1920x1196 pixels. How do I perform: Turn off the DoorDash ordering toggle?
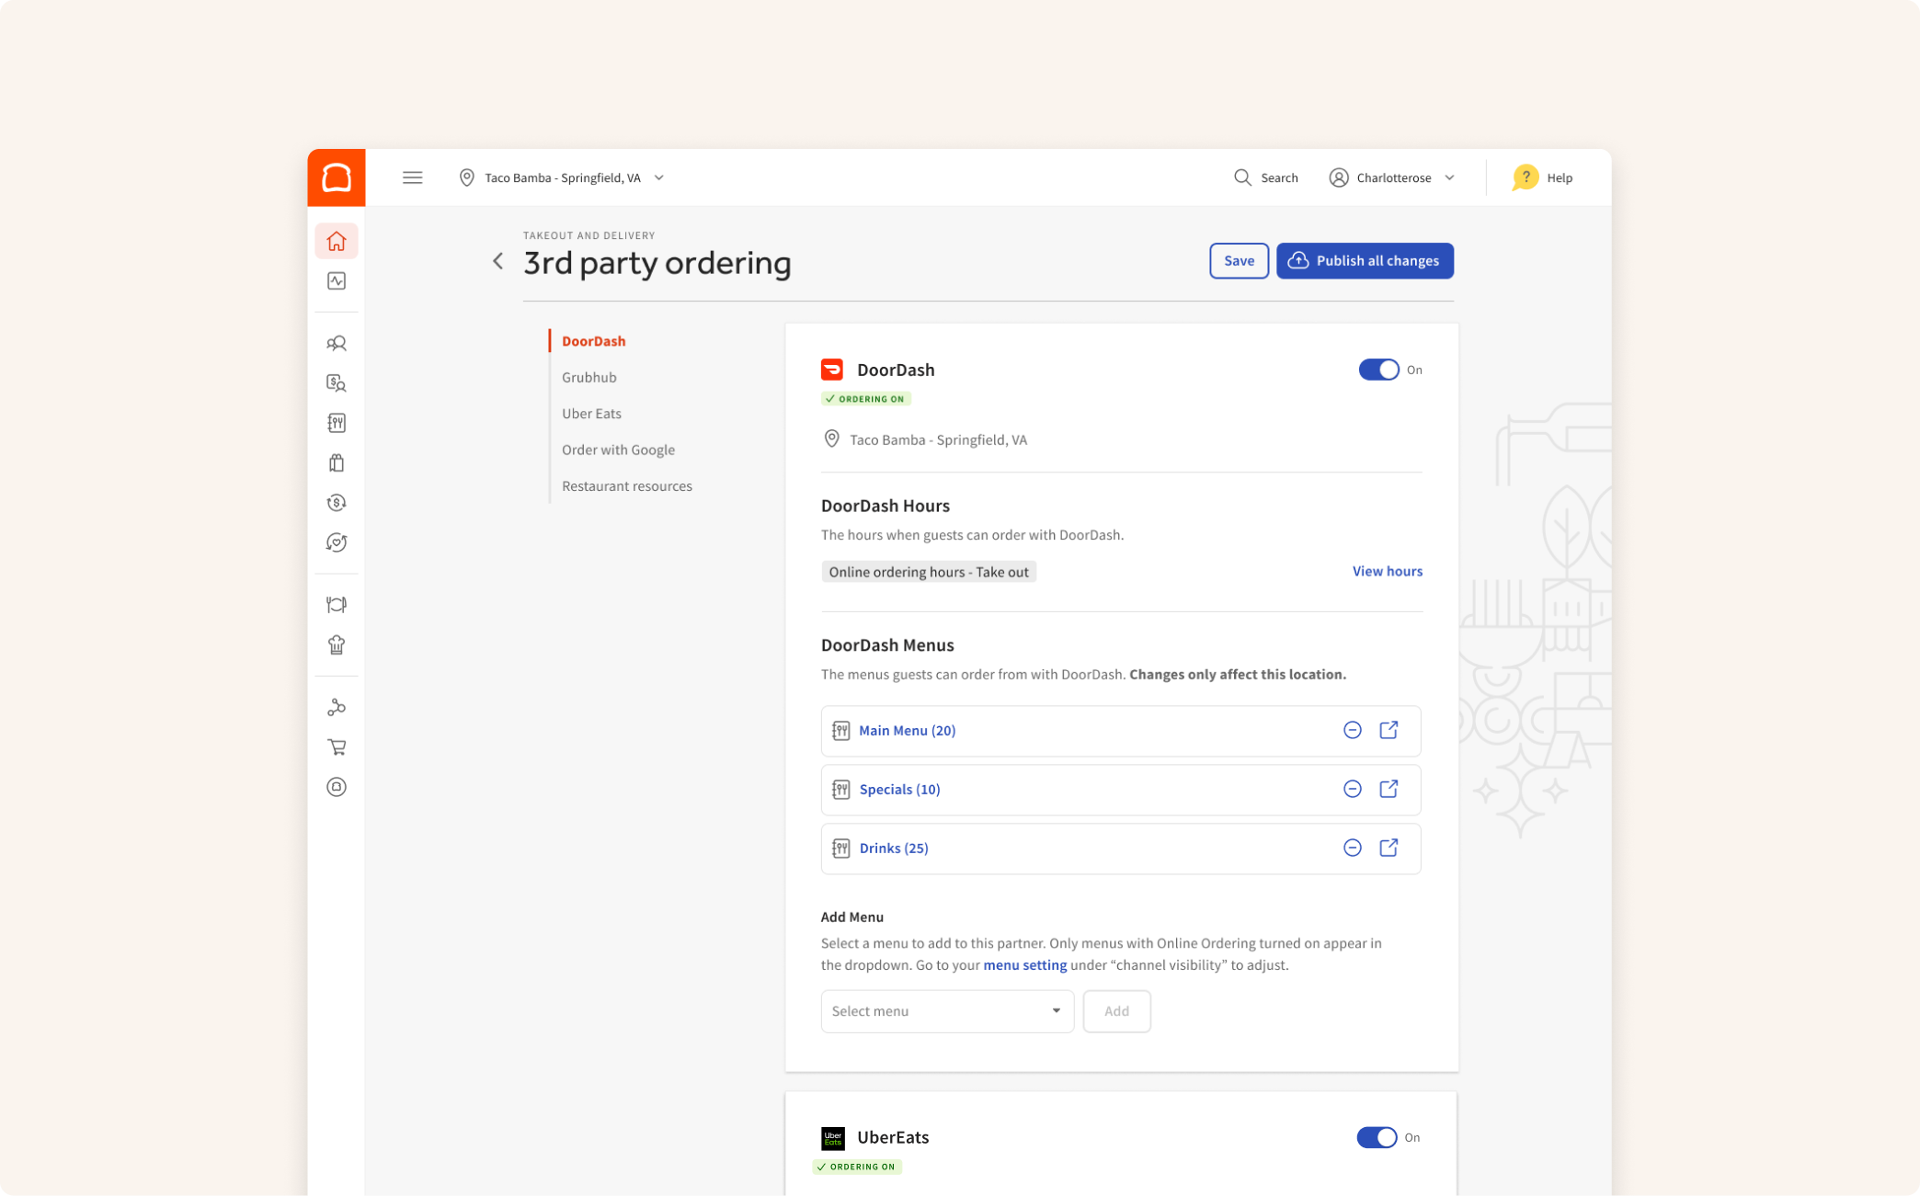pyautogui.click(x=1378, y=370)
